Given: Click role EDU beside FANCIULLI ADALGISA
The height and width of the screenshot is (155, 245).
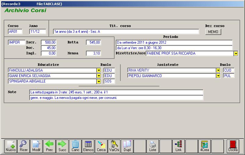Looking at the screenshot, I should (x=109, y=70).
